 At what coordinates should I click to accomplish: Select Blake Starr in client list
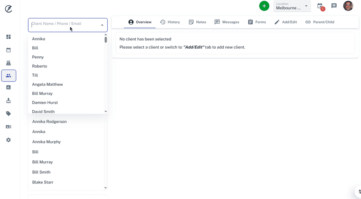tap(43, 182)
